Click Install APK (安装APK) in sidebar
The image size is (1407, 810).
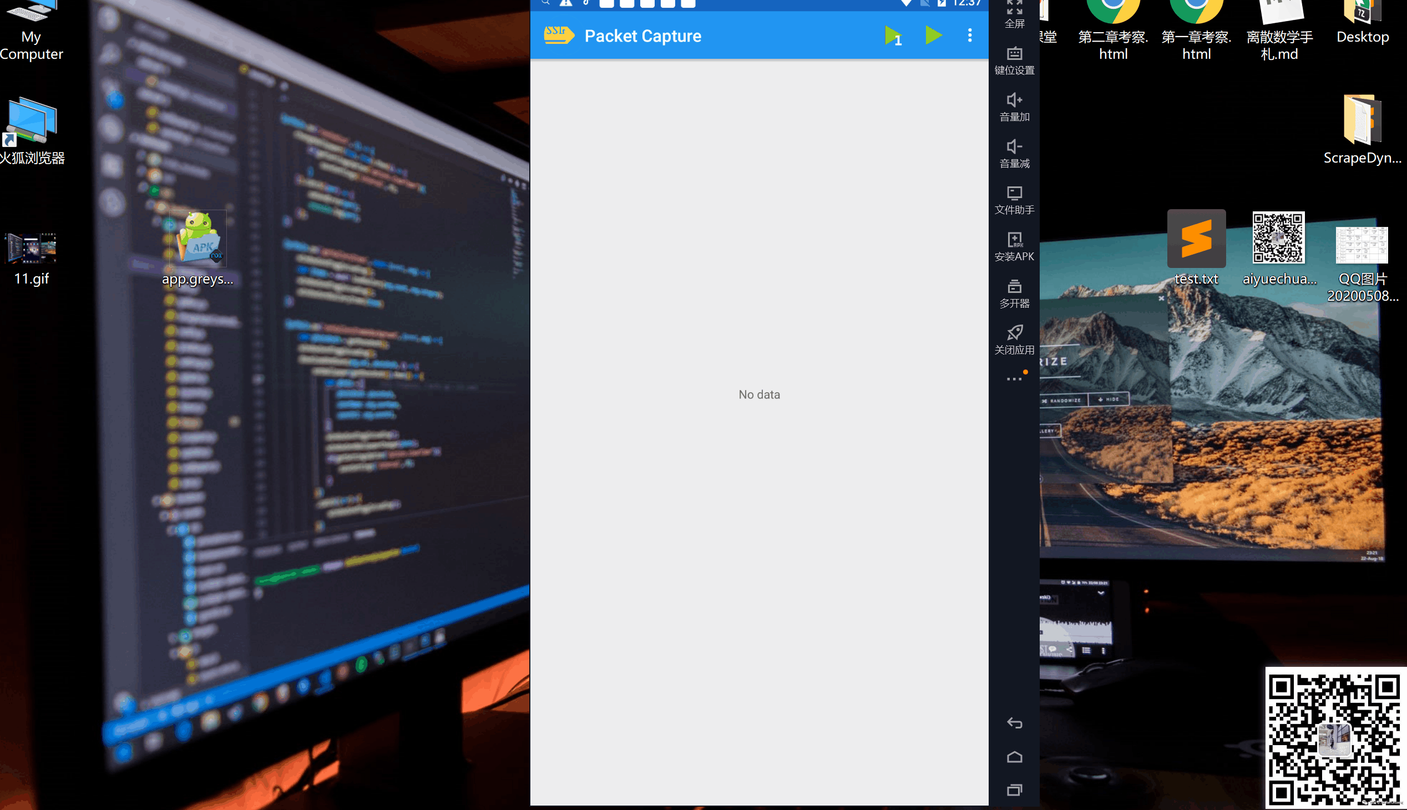tap(1014, 246)
